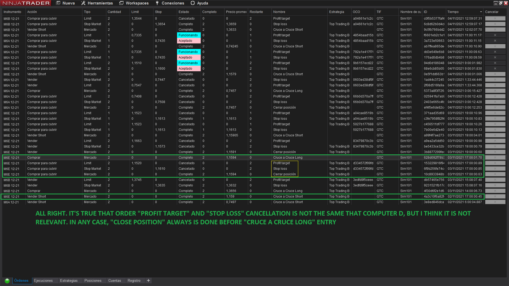Click the sort arrow in the Tiempo column
The image size is (509, 286).
coord(481,12)
